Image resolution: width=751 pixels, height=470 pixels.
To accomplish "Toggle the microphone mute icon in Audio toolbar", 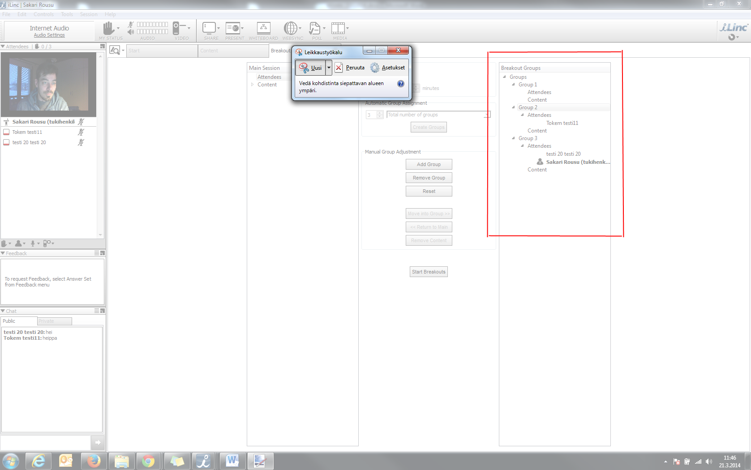I will click(x=131, y=25).
